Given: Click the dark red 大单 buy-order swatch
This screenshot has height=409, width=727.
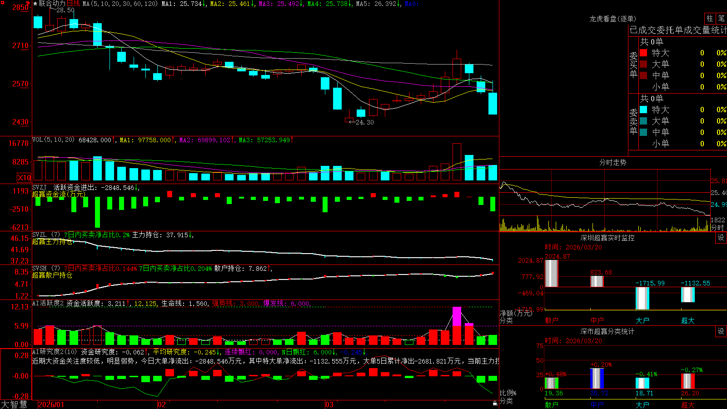Looking at the screenshot, I should [x=643, y=64].
